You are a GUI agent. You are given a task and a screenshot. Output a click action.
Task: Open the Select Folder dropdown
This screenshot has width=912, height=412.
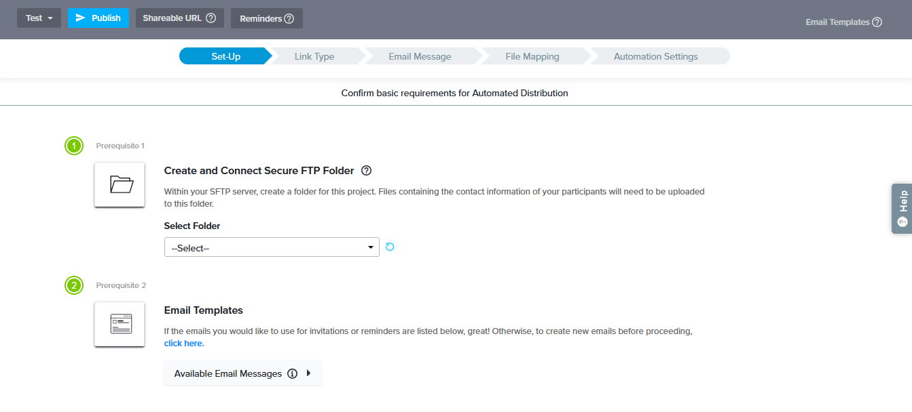tap(272, 247)
